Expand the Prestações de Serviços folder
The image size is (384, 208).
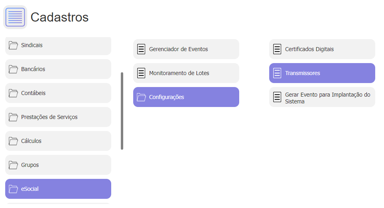click(58, 117)
